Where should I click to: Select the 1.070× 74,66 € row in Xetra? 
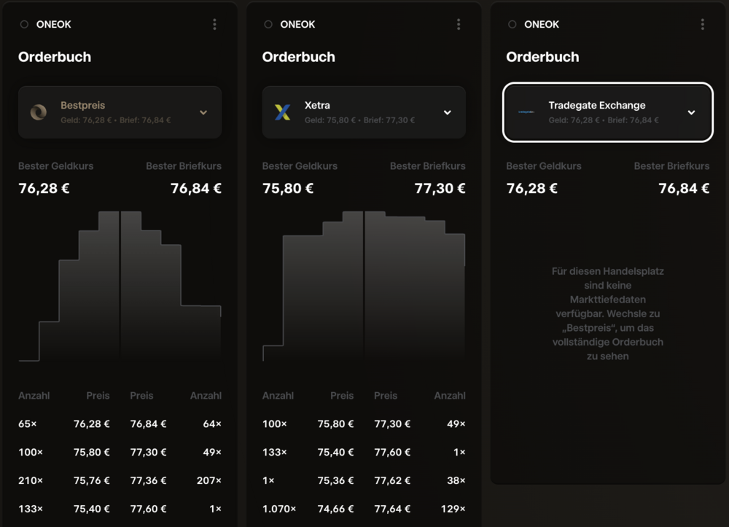[308, 509]
